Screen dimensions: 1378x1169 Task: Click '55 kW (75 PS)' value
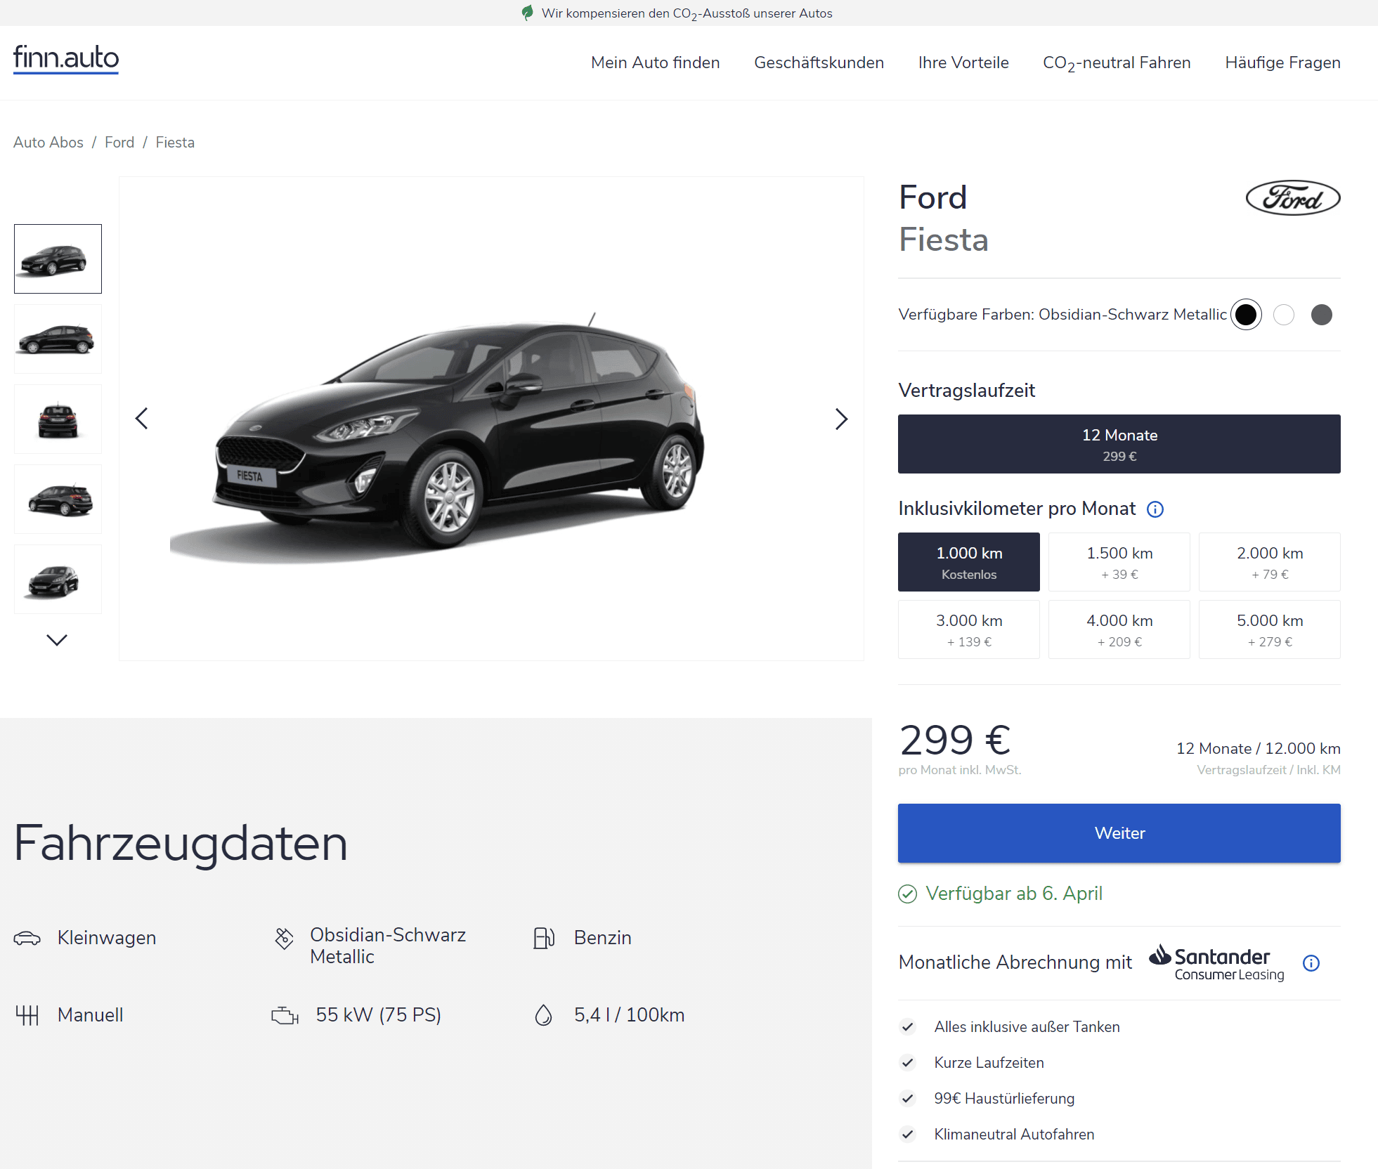pyautogui.click(x=378, y=1015)
